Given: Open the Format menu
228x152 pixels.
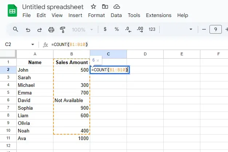Looking at the screenshot, I should tap(96, 15).
